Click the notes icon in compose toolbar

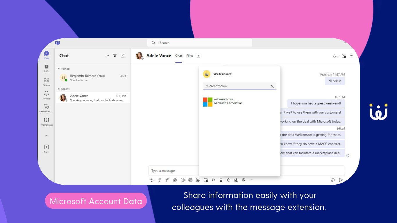(244, 180)
